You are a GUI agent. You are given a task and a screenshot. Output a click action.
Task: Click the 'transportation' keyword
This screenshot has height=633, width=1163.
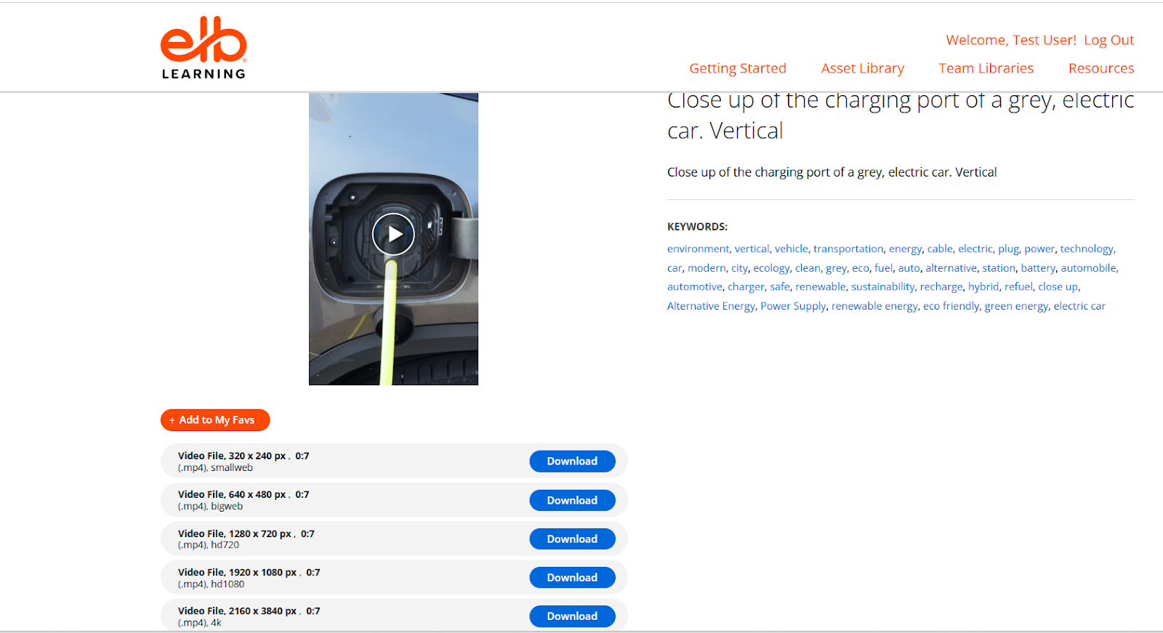pyautogui.click(x=848, y=249)
